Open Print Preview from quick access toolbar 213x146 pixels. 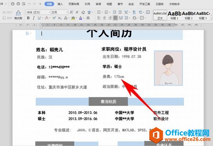[24, 4]
